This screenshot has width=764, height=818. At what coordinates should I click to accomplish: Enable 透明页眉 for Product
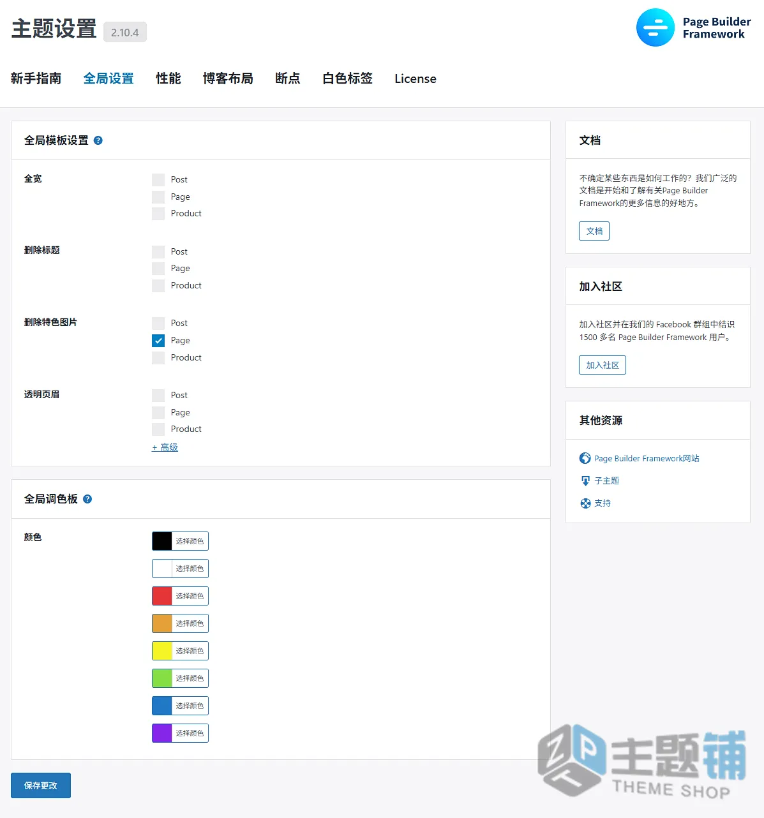158,429
